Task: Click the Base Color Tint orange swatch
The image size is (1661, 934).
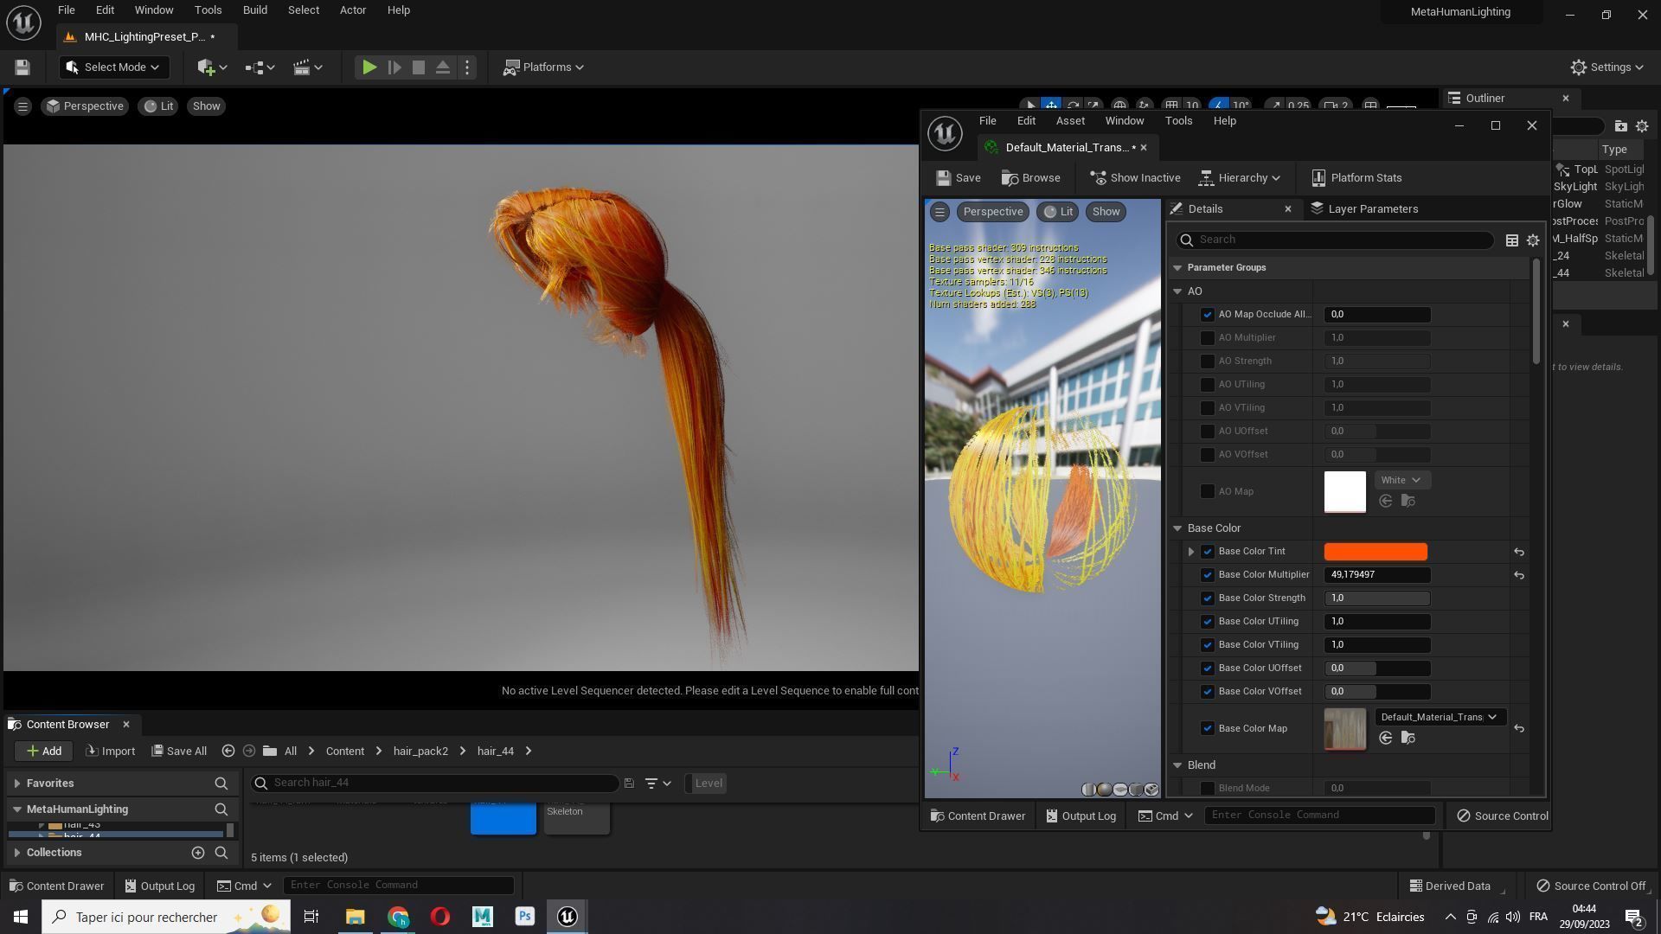Action: tap(1375, 552)
